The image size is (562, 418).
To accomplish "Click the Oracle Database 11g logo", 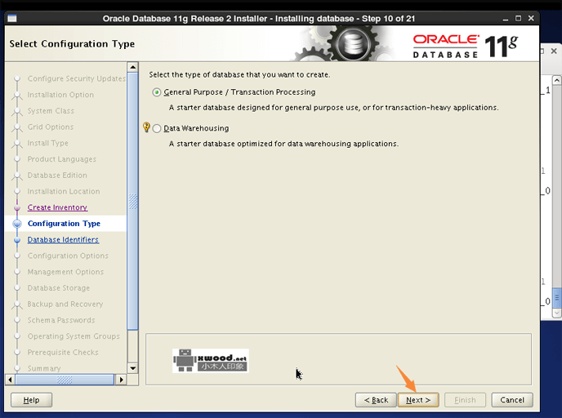I will pyautogui.click(x=466, y=45).
